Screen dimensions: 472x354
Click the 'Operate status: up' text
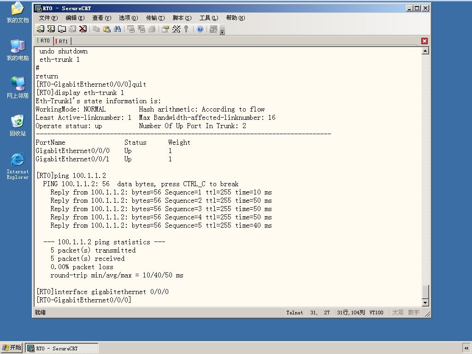pos(69,126)
